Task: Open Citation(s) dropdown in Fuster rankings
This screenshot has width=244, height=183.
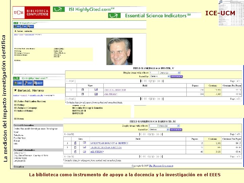Action: point(169,73)
